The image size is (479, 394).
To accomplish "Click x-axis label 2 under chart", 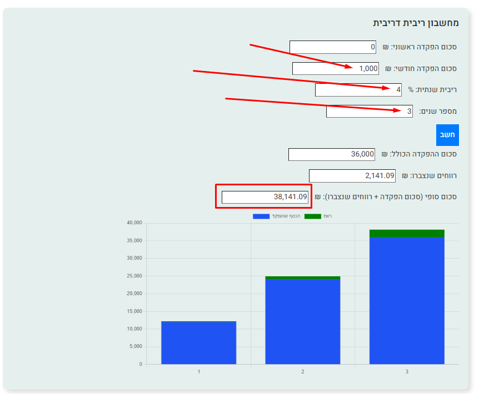I will (303, 372).
